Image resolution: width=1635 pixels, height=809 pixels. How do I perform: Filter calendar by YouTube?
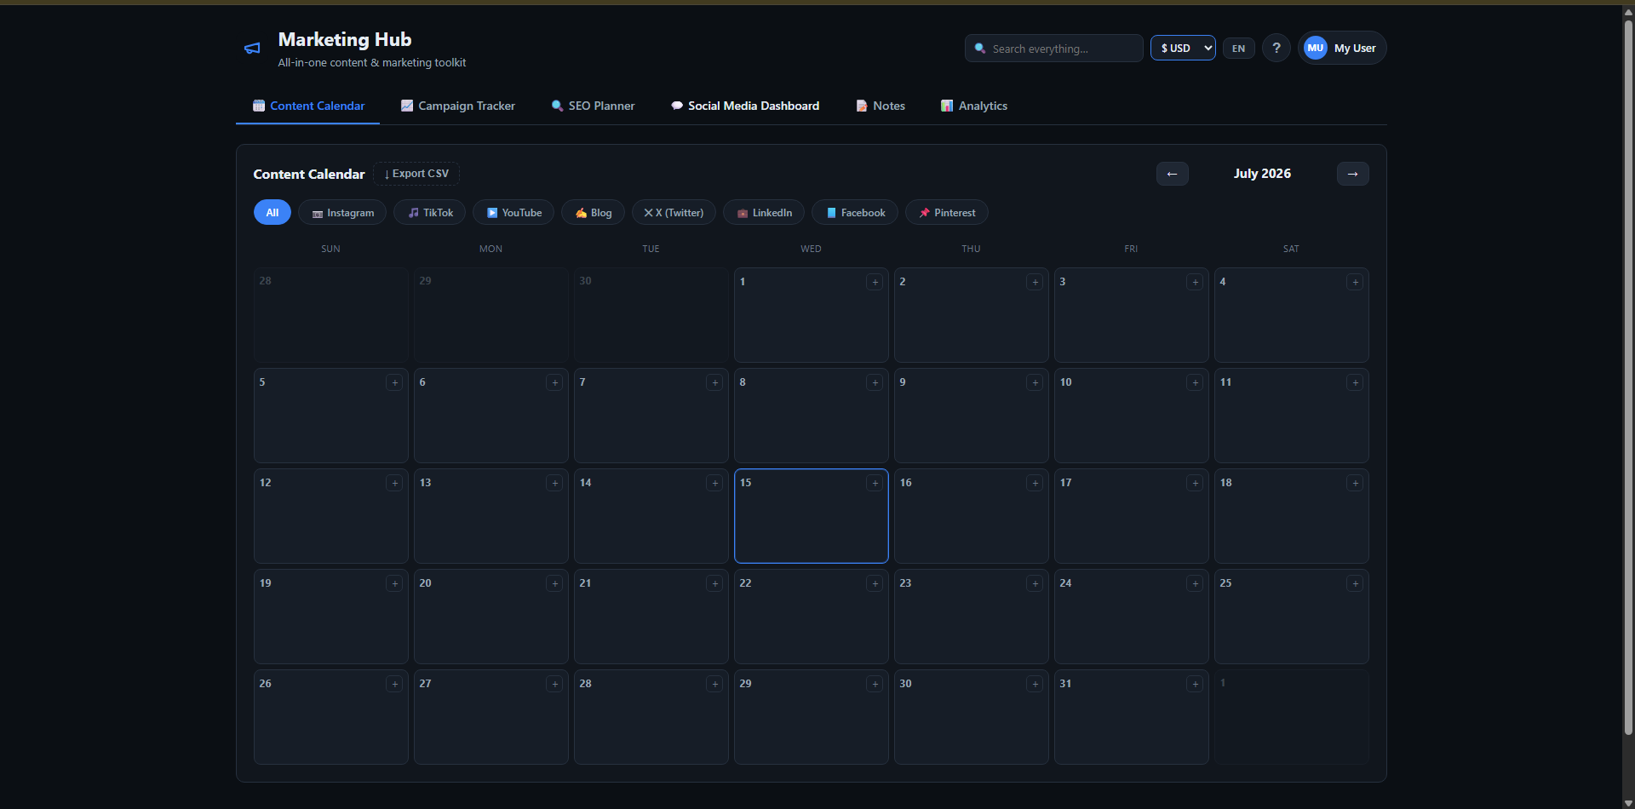(x=513, y=213)
